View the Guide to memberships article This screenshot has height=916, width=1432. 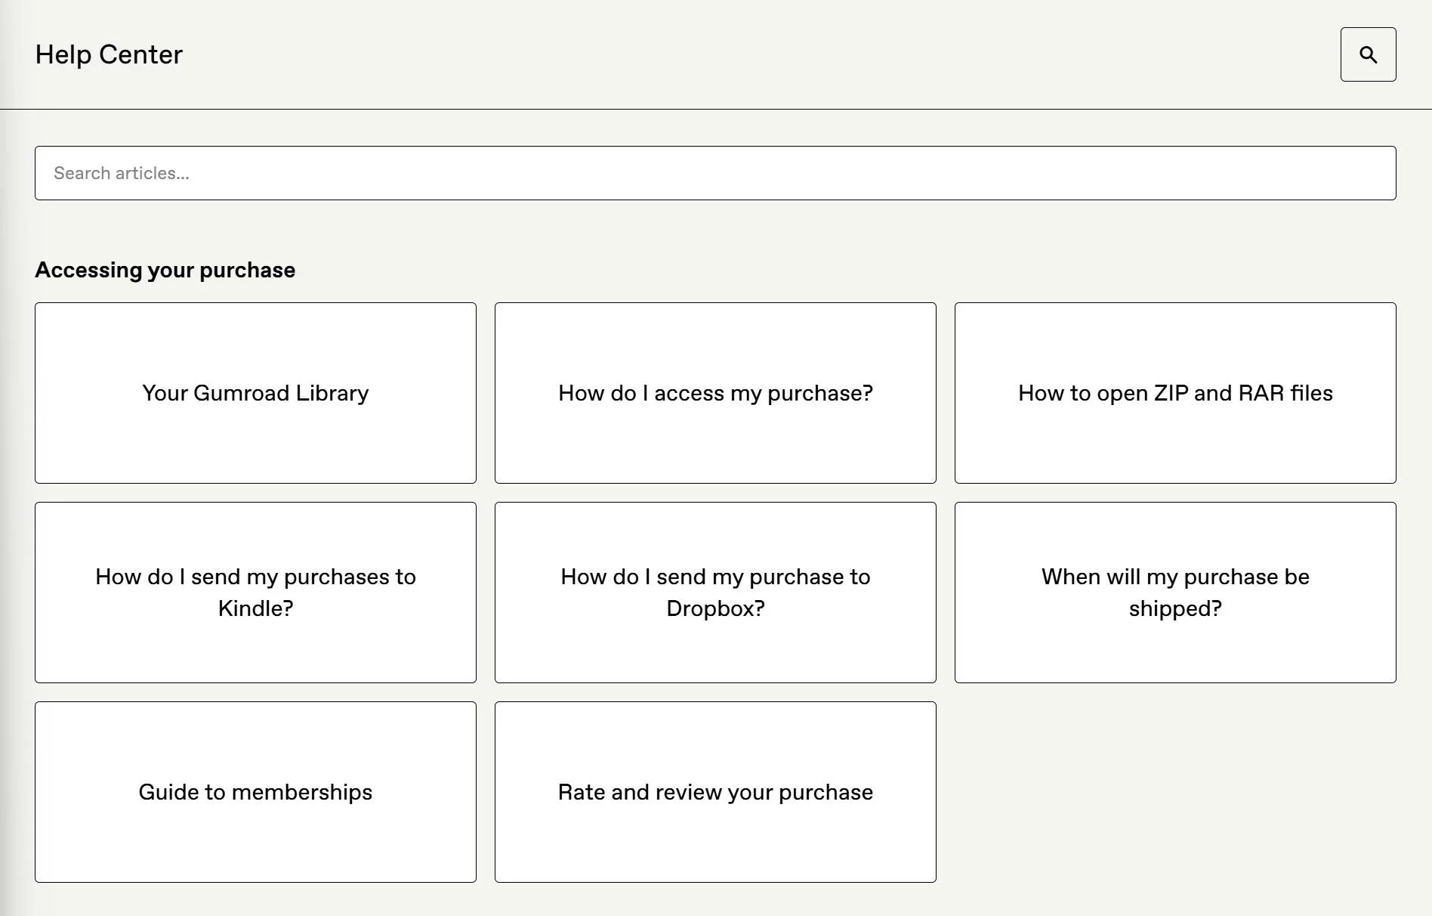255,792
